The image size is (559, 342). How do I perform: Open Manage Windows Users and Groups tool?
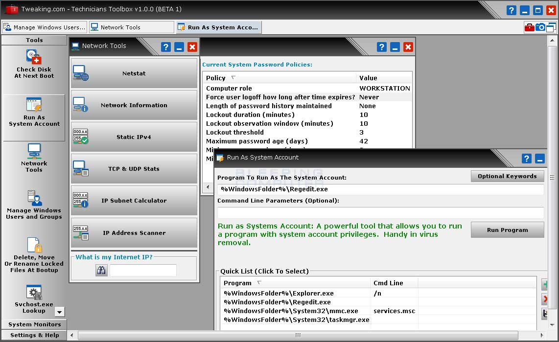[34, 205]
